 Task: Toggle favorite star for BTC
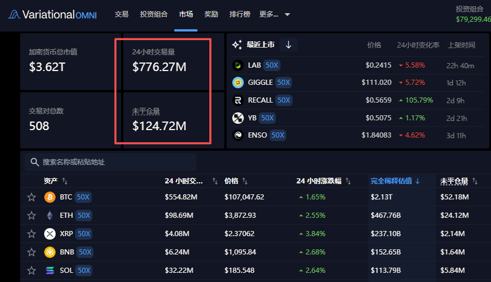point(32,197)
